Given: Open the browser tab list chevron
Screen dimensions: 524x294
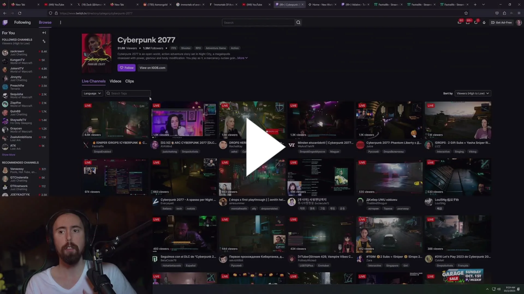Looking at the screenshot, I should pyautogui.click(x=483, y=5).
